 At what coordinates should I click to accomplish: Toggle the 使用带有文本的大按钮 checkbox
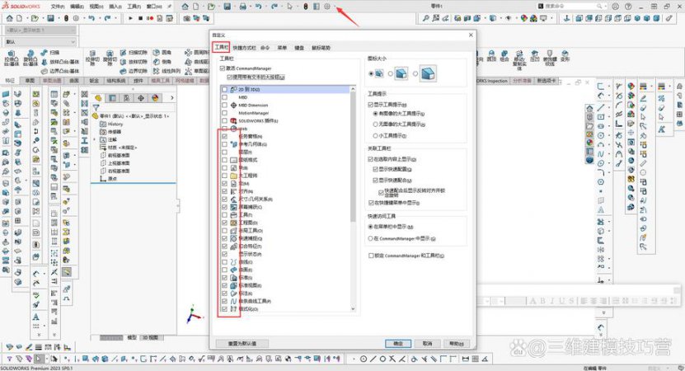(229, 77)
